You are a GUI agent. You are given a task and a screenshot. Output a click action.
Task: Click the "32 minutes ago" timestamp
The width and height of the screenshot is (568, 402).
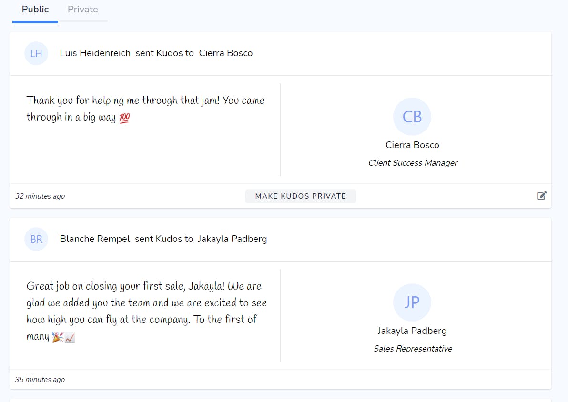(40, 196)
